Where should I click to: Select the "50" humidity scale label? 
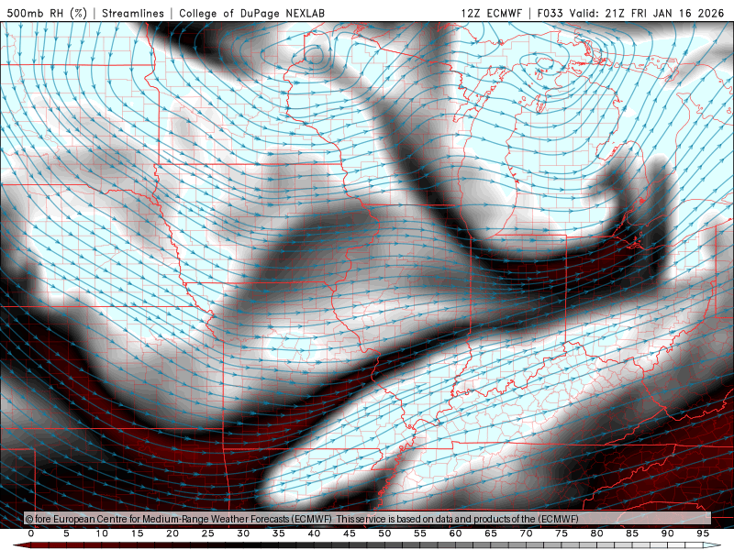click(384, 533)
